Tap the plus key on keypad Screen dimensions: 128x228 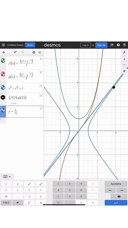(93, 203)
